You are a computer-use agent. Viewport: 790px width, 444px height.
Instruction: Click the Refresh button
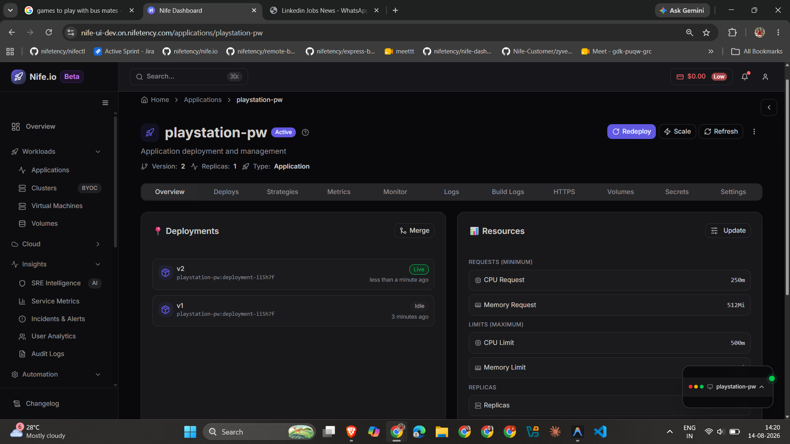click(721, 132)
